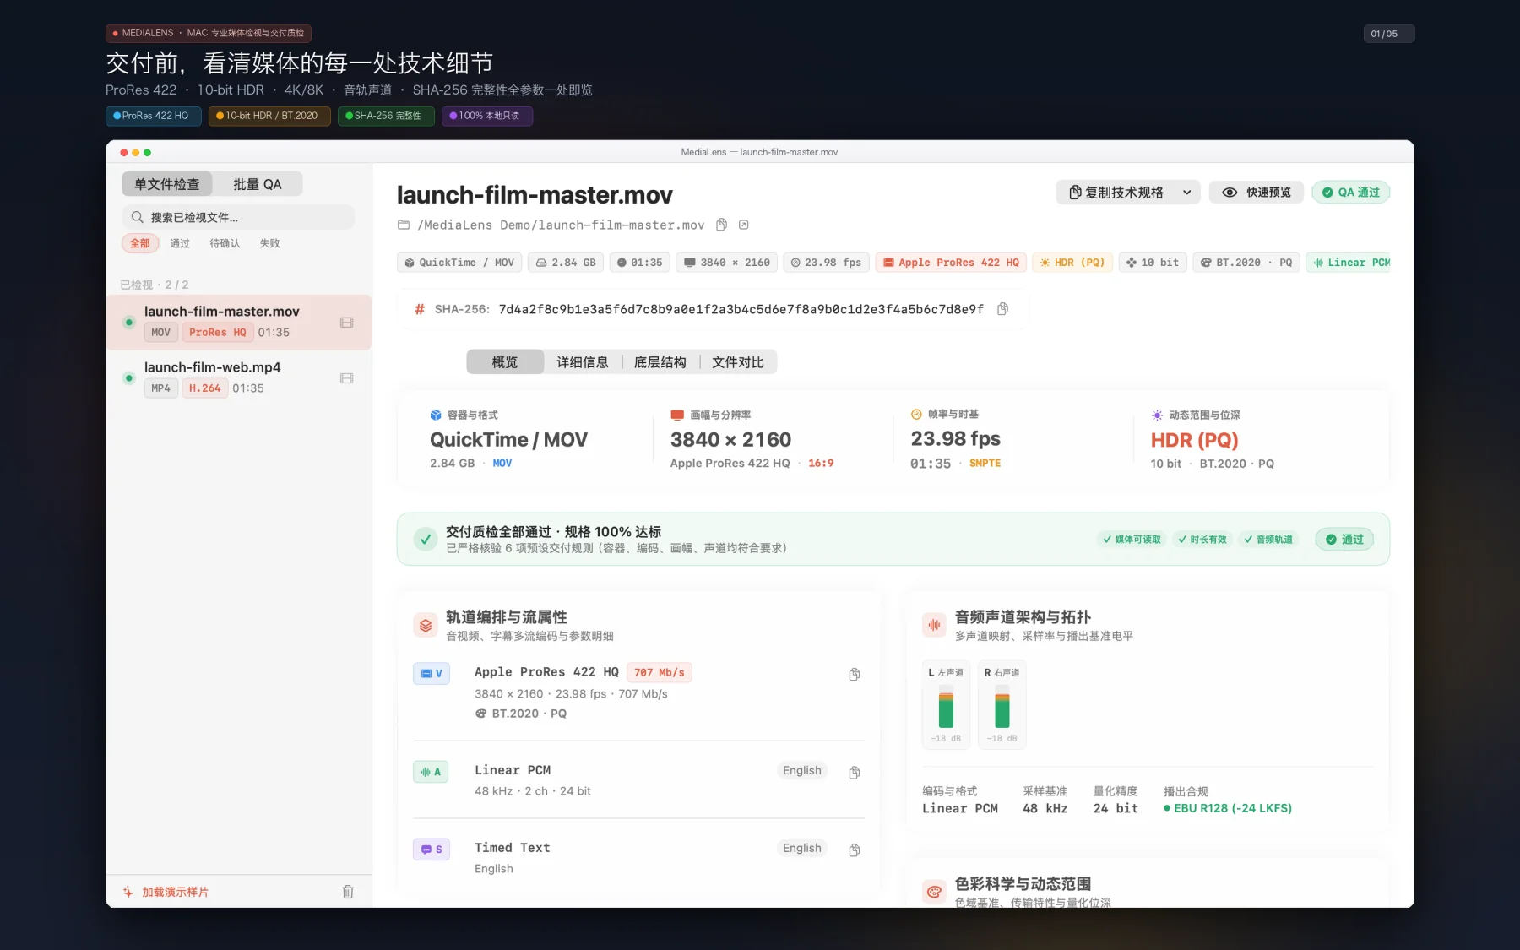Click the Apple ProRes 422 HQ spec chip
This screenshot has height=950, width=1520.
pos(951,263)
